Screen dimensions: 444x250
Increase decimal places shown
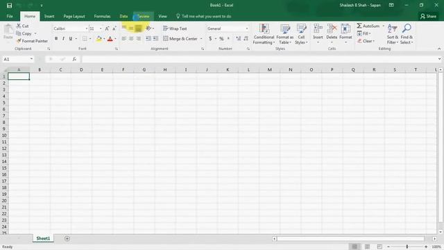(239, 39)
